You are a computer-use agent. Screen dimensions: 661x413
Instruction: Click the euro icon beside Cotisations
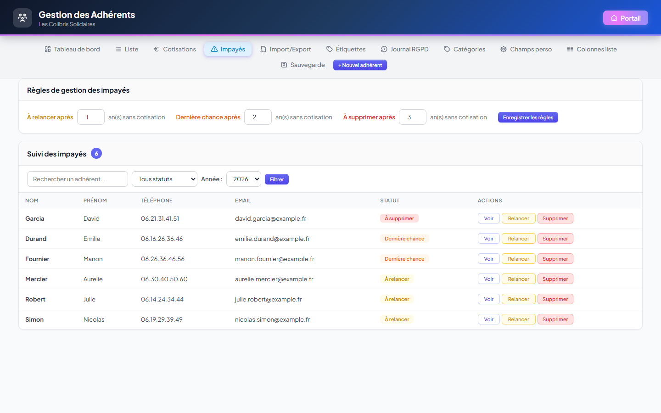tap(157, 49)
